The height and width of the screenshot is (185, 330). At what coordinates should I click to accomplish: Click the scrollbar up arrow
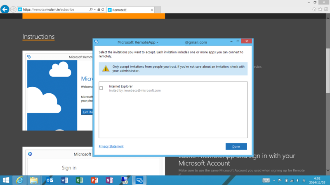(x=328, y=18)
